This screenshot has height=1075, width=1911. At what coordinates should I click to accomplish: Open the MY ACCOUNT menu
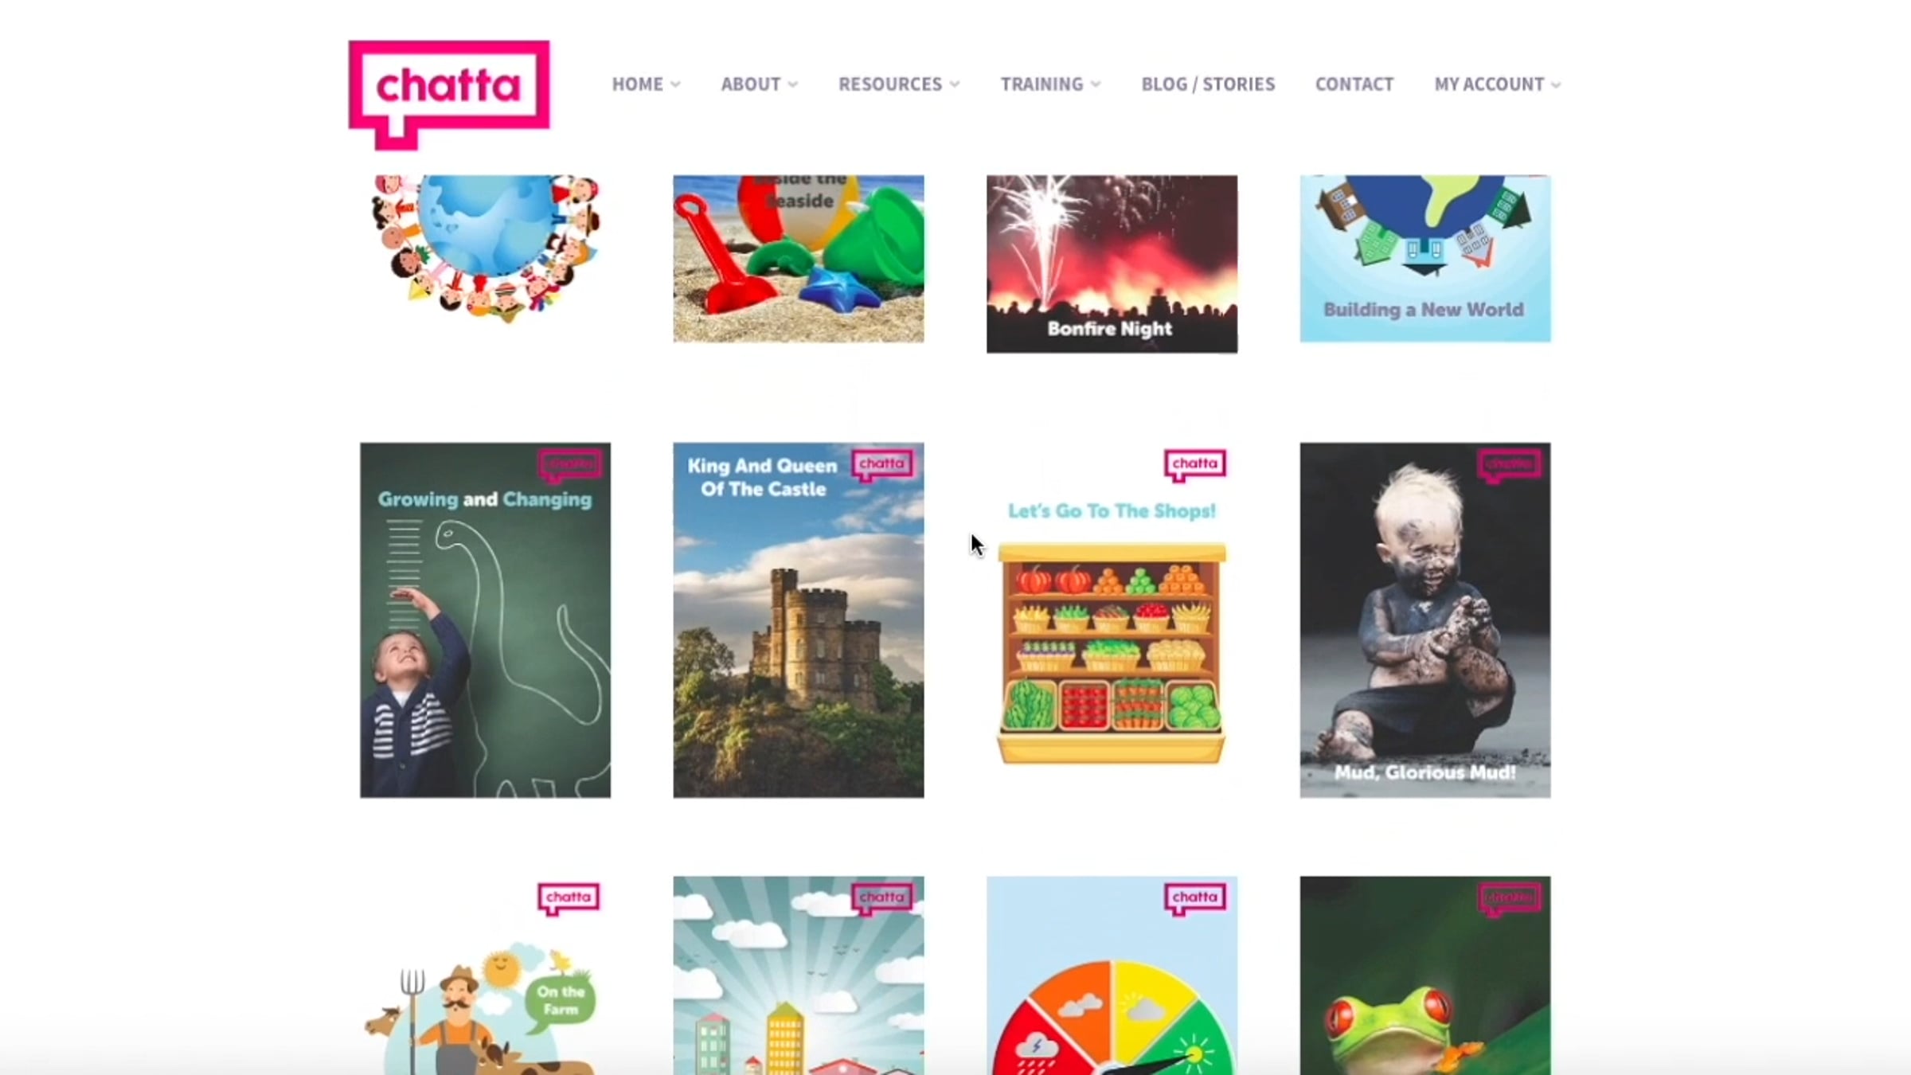click(x=1497, y=84)
